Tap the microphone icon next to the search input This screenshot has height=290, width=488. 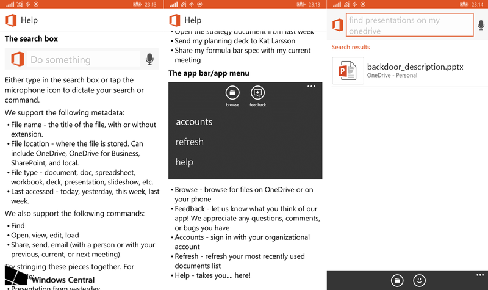coord(481,25)
